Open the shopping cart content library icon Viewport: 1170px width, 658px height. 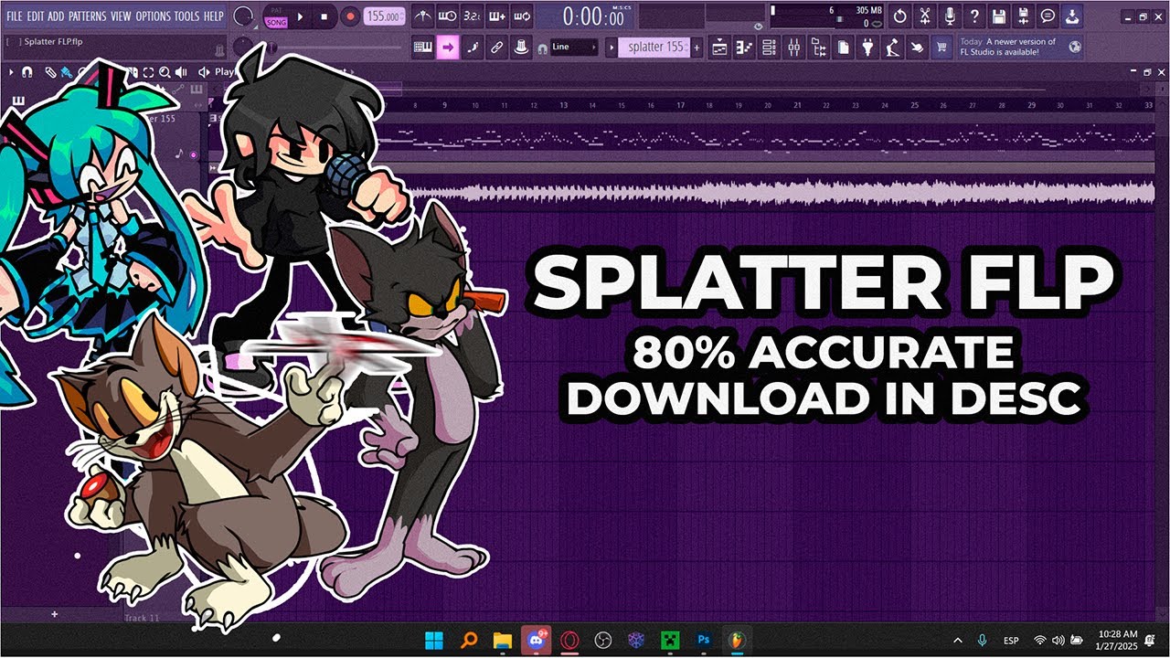coord(942,48)
